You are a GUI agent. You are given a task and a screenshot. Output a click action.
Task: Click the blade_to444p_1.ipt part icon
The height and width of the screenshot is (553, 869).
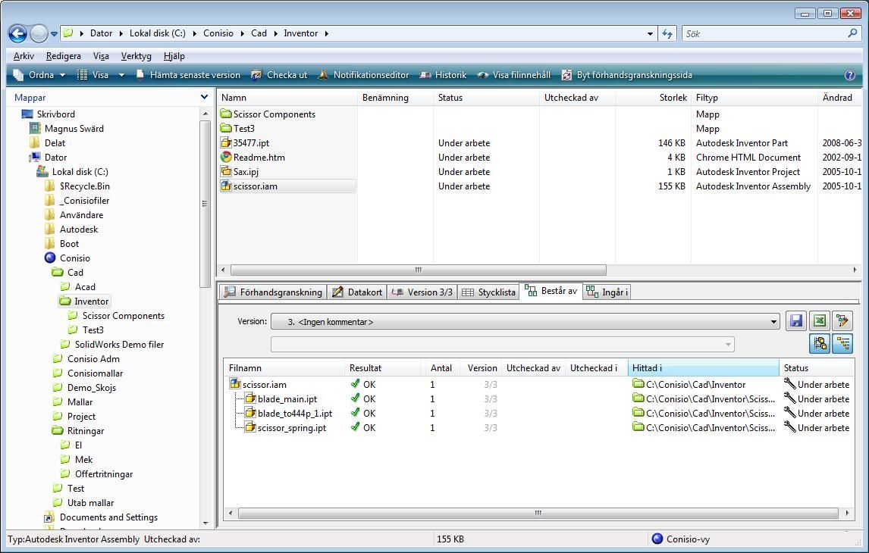[250, 413]
